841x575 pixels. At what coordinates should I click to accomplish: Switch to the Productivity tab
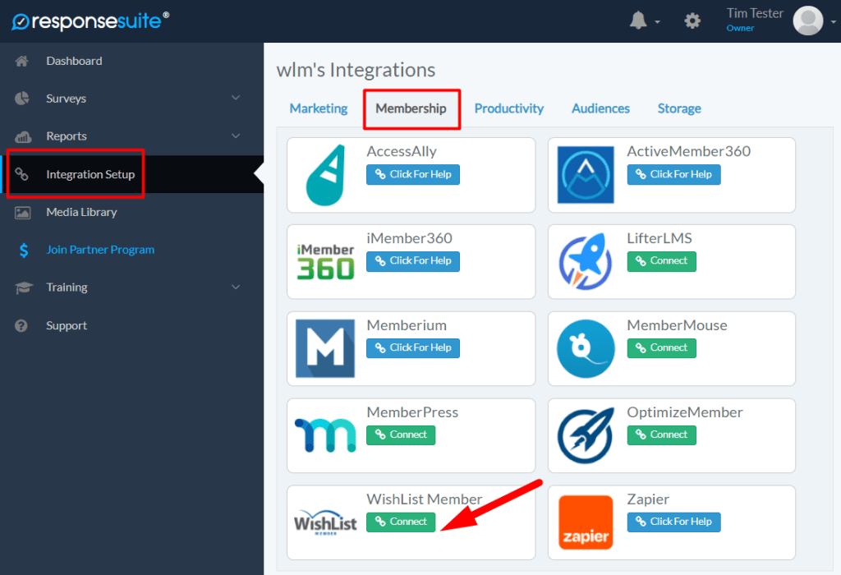tap(509, 108)
